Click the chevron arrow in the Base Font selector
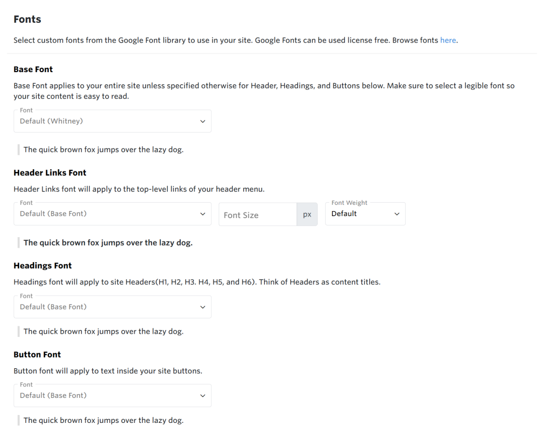This screenshot has height=442, width=544. tap(202, 122)
